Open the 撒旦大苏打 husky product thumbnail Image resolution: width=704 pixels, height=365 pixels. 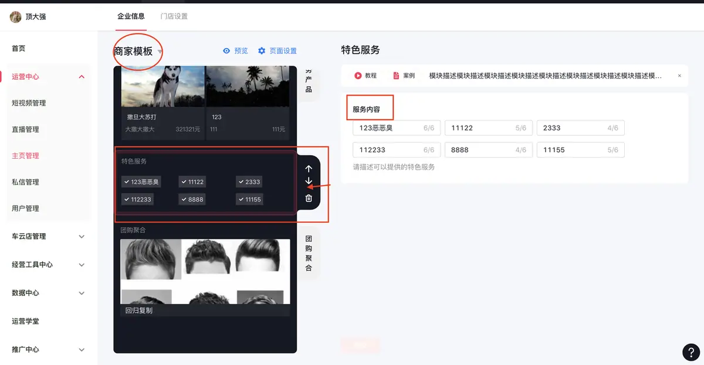pos(163,86)
